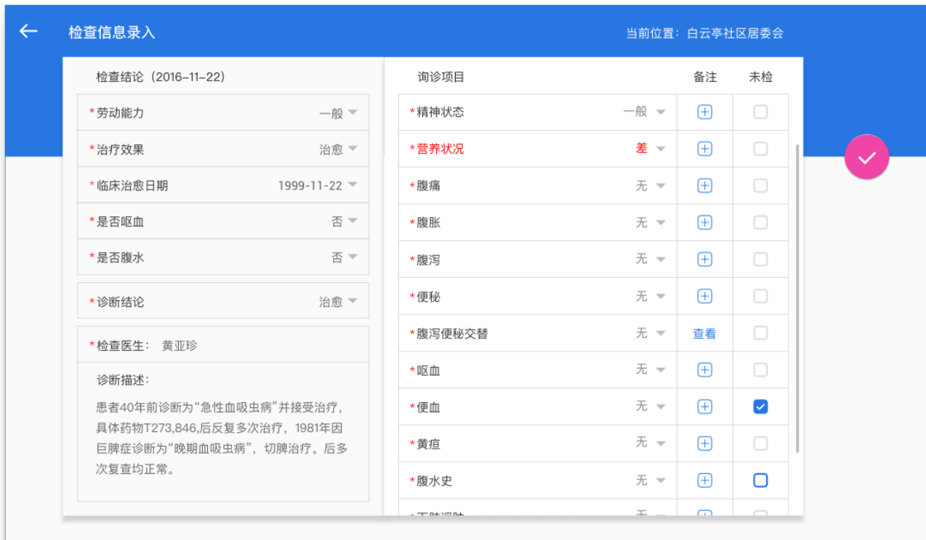This screenshot has height=540, width=926.
Task: Open 营养状况 dropdown showing 差
Action: tap(650, 149)
